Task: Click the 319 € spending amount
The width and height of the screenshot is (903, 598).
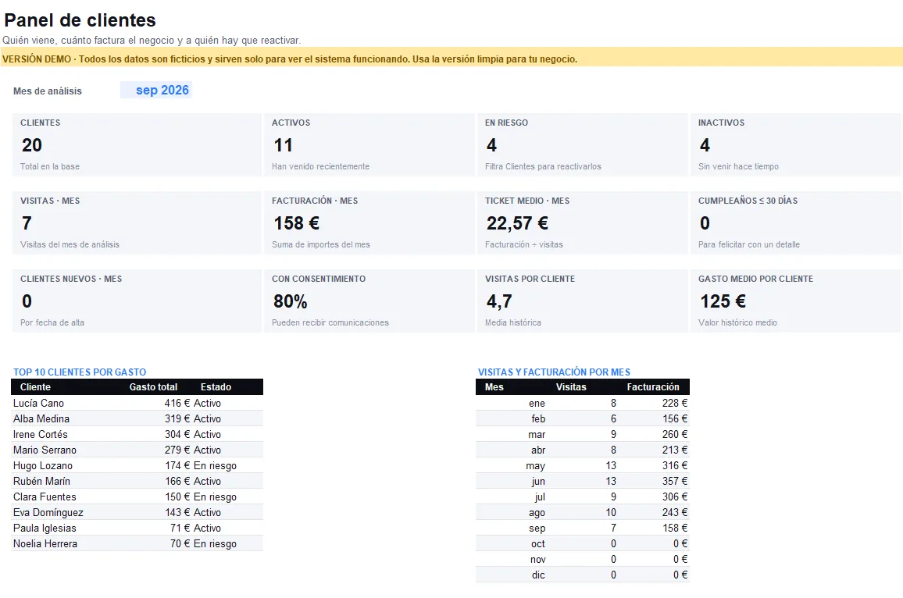Action: (x=177, y=418)
